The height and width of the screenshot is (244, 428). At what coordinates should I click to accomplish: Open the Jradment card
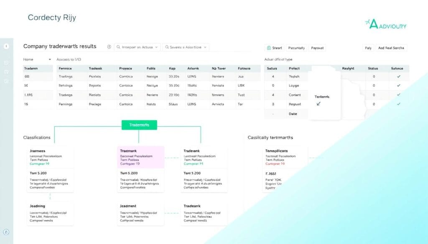point(140,213)
